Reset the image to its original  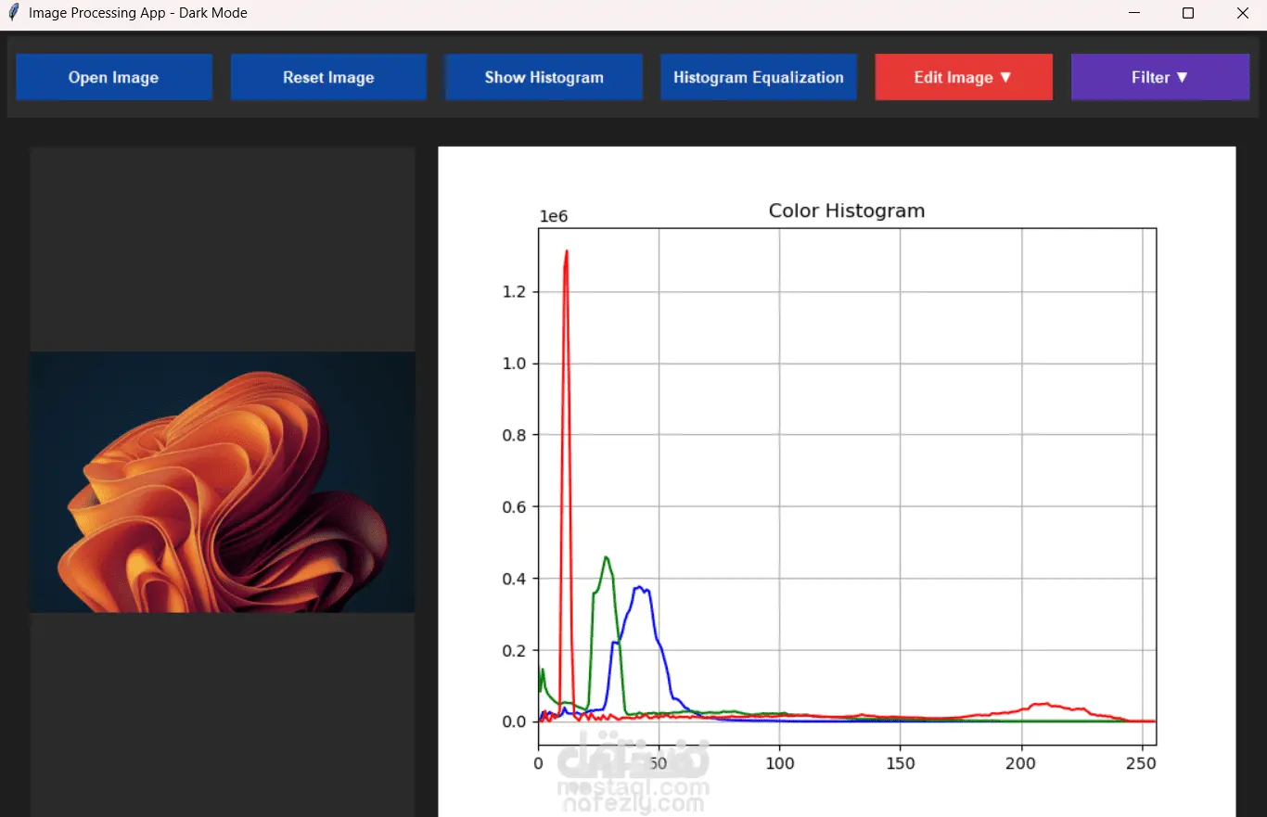click(x=328, y=77)
